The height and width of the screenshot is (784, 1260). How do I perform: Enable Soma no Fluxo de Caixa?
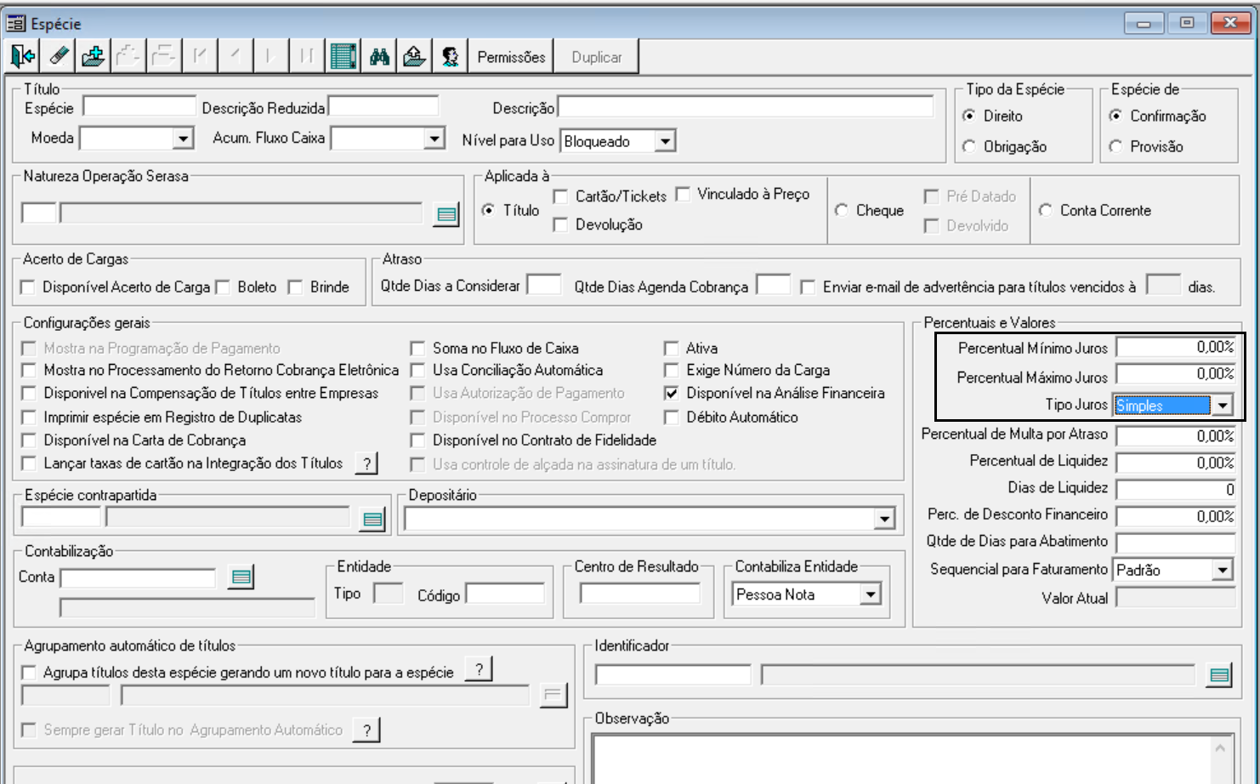[x=417, y=349]
